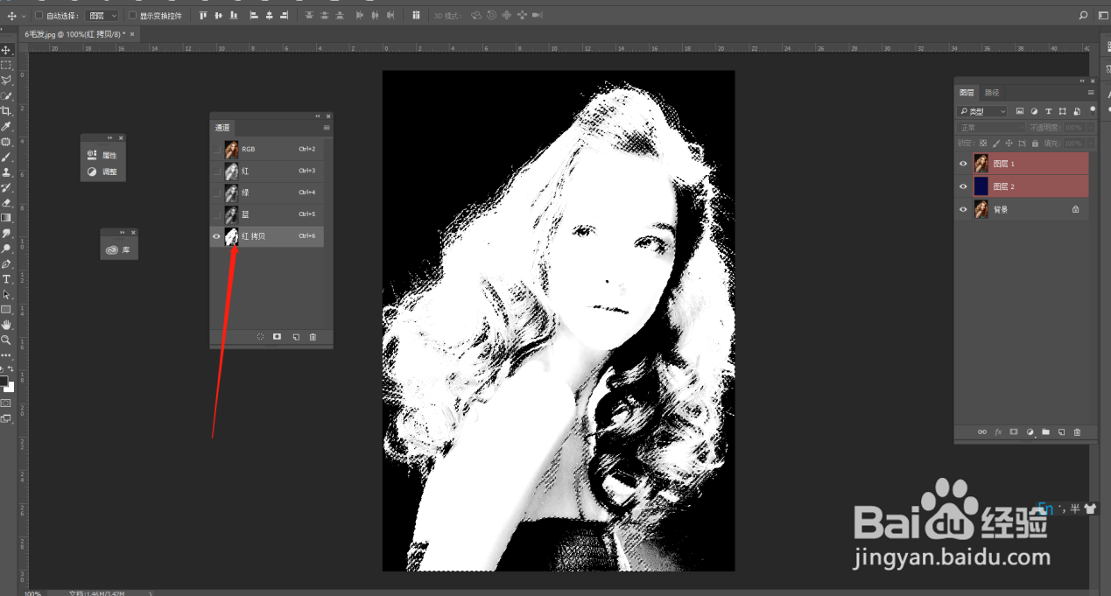The height and width of the screenshot is (596, 1111).
Task: Select the Lasso tool
Action: pyautogui.click(x=6, y=80)
